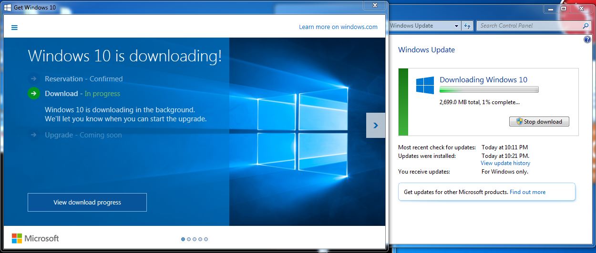Click the Windows 10 hero wallpaper image
This screenshot has height=253, width=596.
[307, 132]
